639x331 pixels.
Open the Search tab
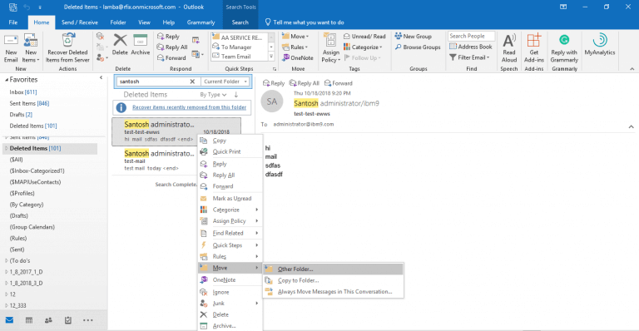tap(240, 22)
